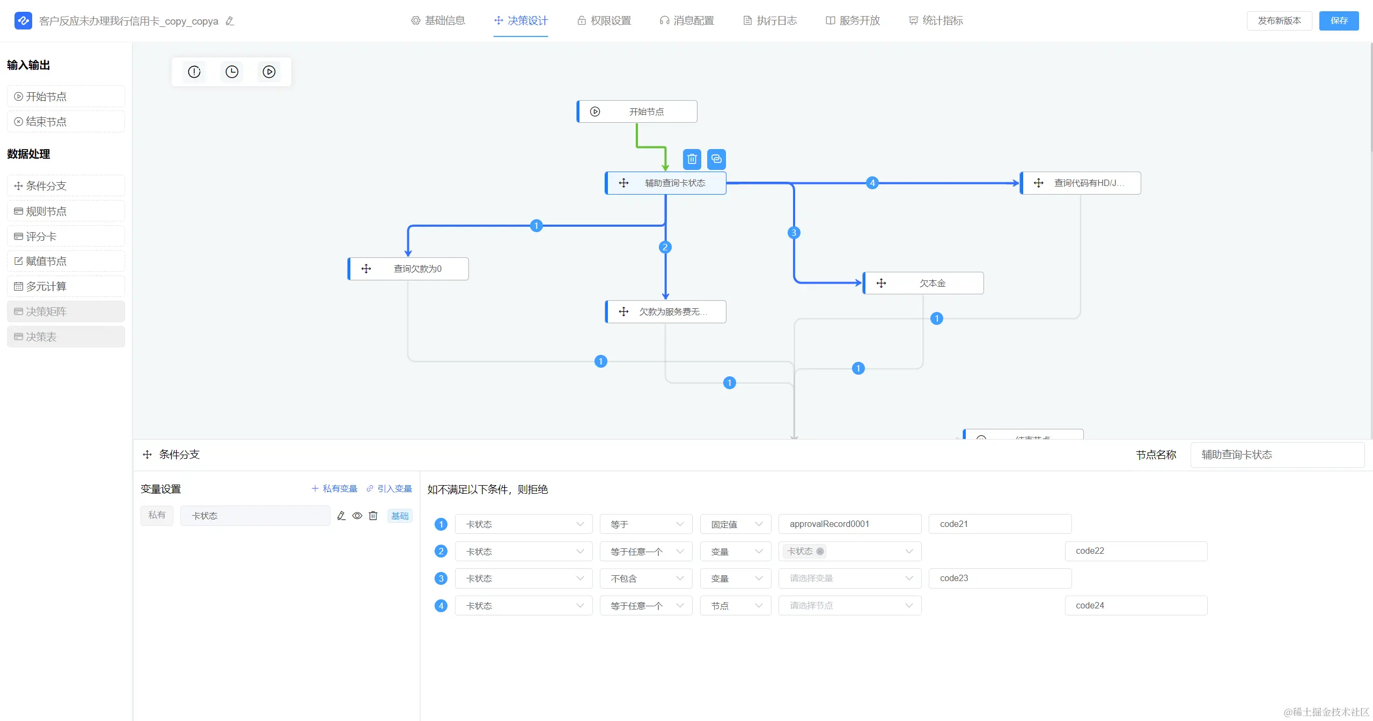Remove the 卡状态 tag in condition 2
1373x721 pixels.
point(820,552)
